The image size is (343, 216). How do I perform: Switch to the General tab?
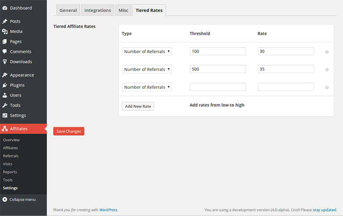pos(68,10)
